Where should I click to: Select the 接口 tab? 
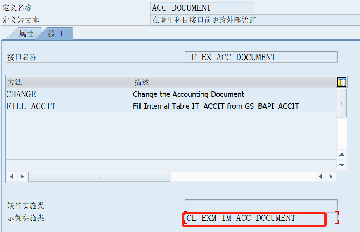click(55, 33)
